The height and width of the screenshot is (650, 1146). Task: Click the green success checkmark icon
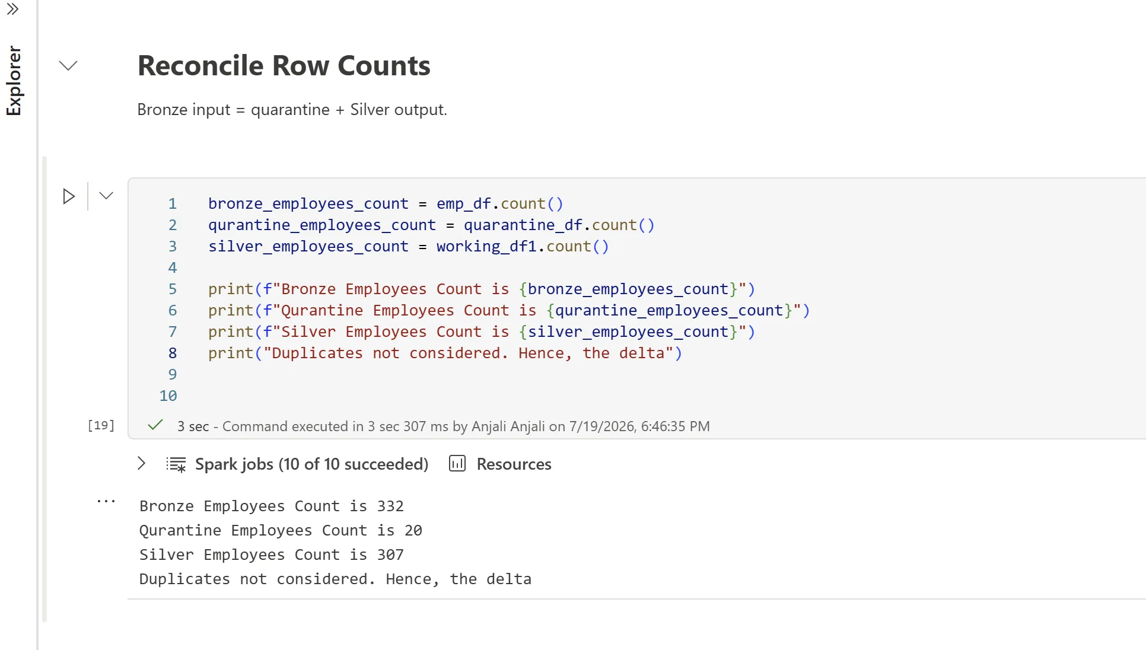pyautogui.click(x=155, y=425)
